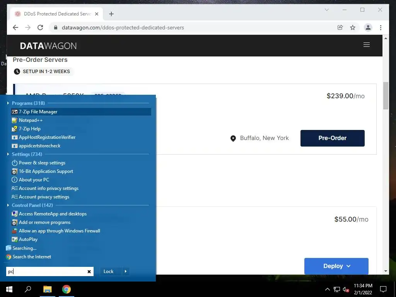Close the DDoS Protected Dedicated Servers tab

[96, 14]
